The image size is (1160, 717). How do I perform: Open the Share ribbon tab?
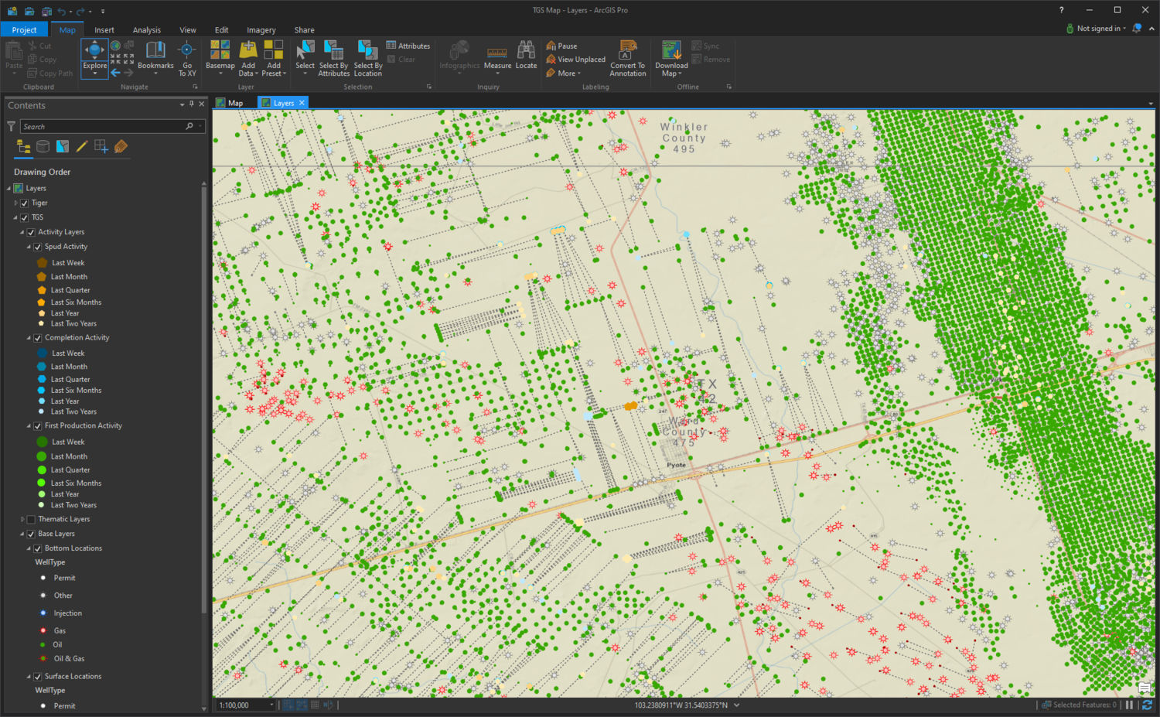click(305, 30)
